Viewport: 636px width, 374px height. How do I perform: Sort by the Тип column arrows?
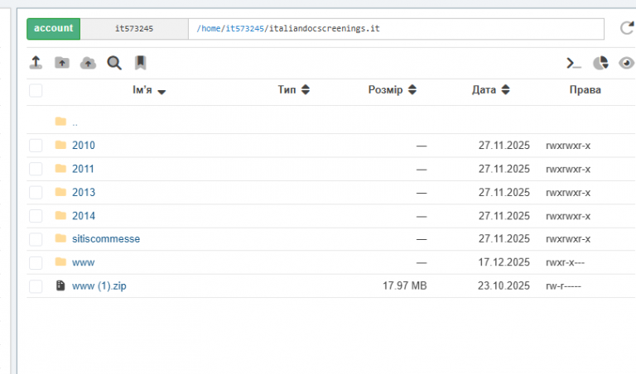pos(306,89)
